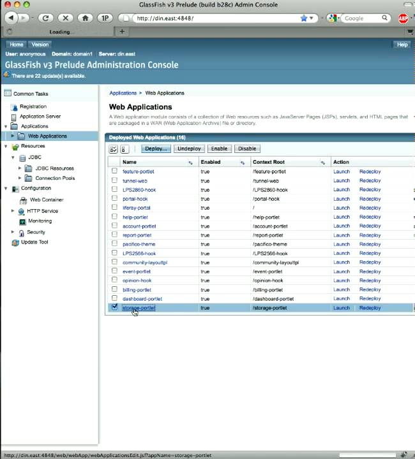The height and width of the screenshot is (459, 415).
Task: Collapse the Applications tree node
Action: click(6, 126)
